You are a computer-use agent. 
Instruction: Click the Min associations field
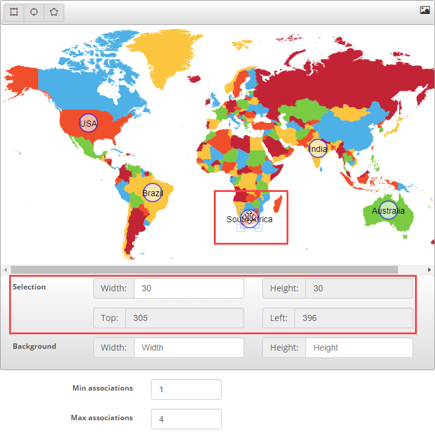(186, 389)
